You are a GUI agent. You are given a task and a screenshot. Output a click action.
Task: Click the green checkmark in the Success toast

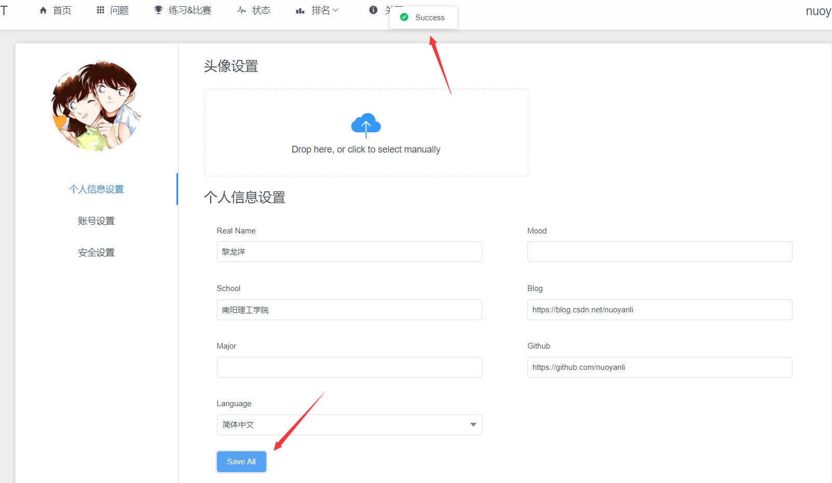tap(403, 17)
